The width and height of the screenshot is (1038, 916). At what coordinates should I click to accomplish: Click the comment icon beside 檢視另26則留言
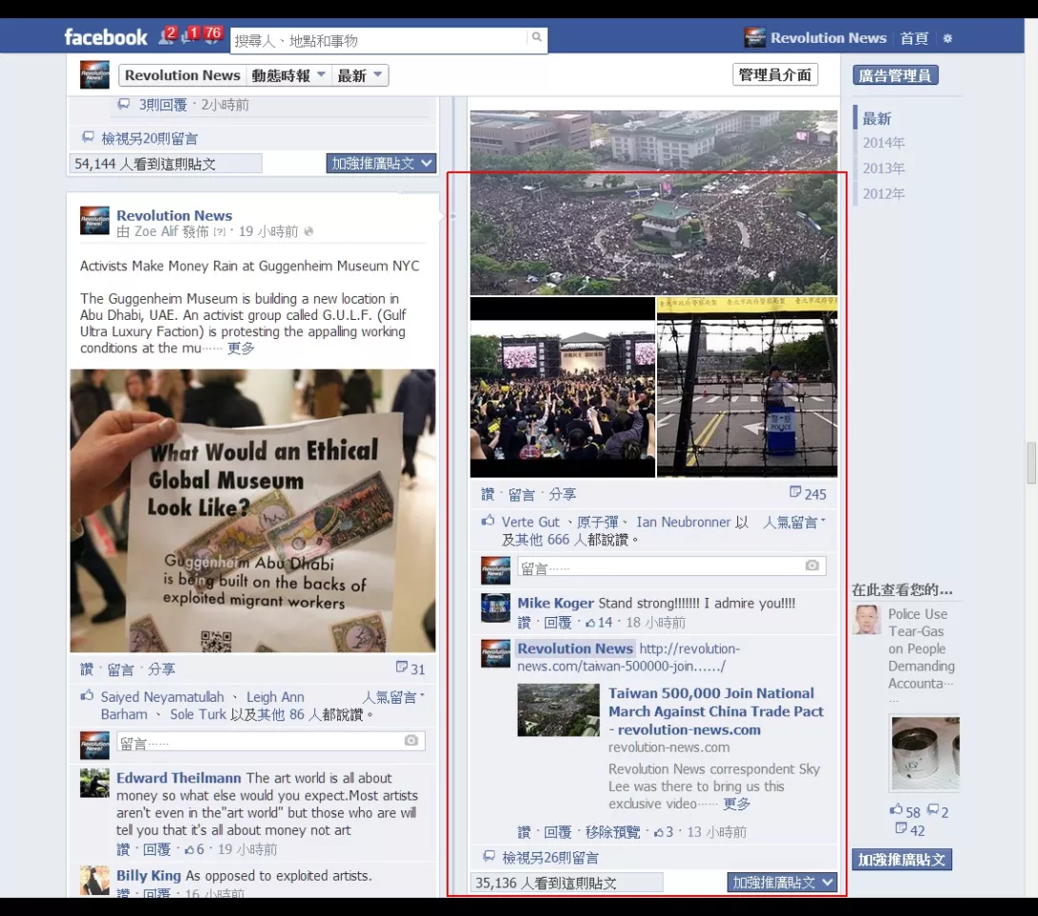[489, 856]
